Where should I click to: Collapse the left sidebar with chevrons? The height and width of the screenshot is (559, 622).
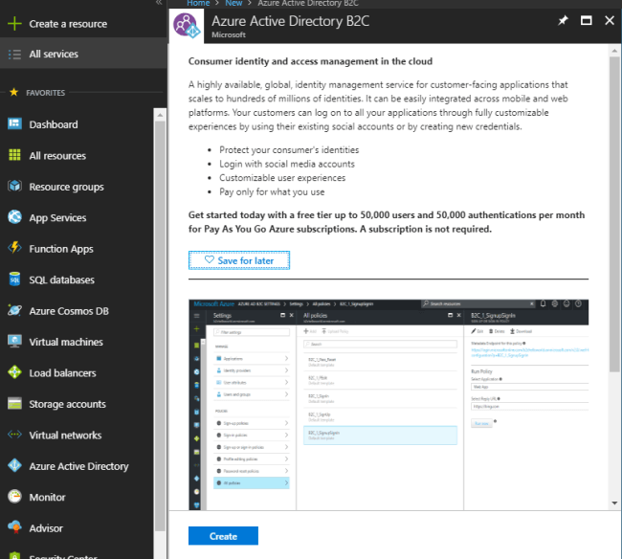point(159,2)
